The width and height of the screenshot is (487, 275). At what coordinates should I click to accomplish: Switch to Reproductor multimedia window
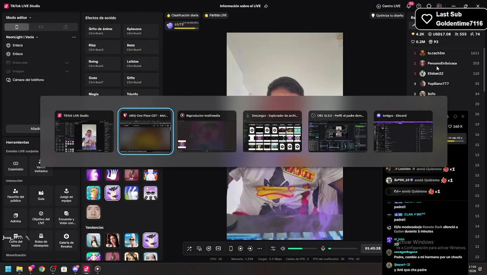coord(207,132)
